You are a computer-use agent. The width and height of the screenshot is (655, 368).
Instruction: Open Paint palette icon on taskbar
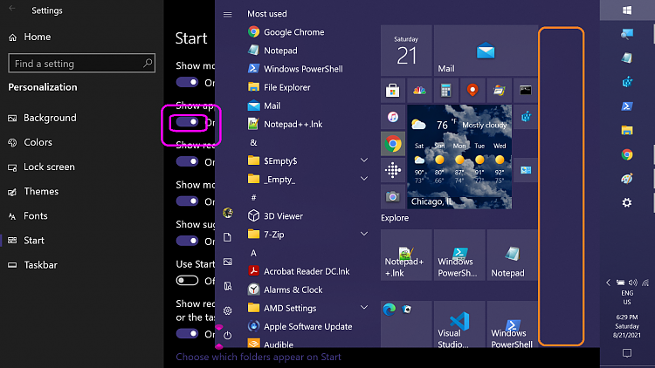coord(627,179)
